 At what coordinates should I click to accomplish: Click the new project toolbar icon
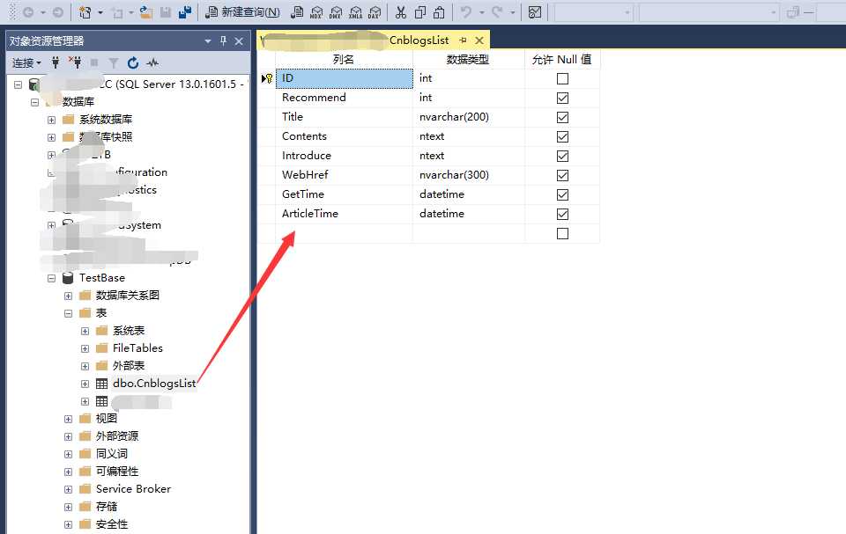pyautogui.click(x=85, y=11)
